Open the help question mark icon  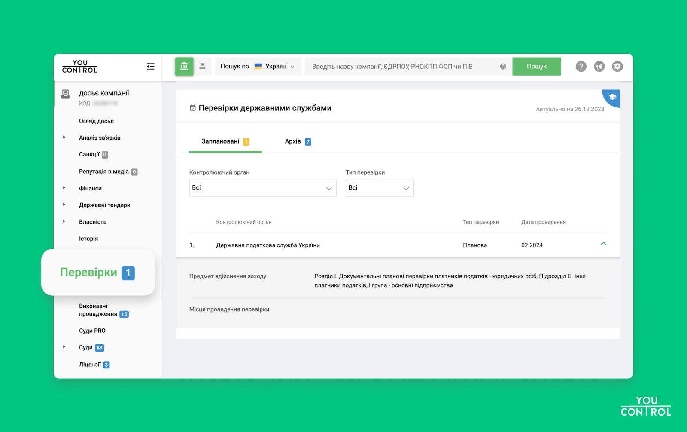[581, 66]
